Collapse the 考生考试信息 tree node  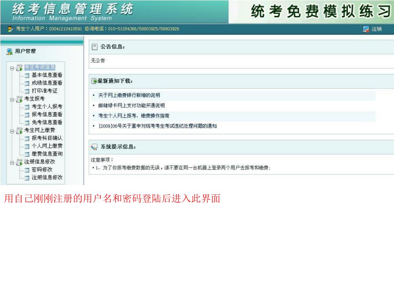pos(12,68)
